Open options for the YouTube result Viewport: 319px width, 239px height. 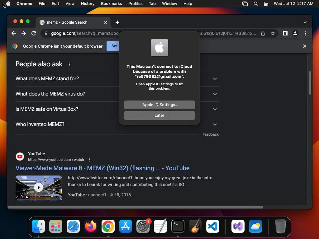(89, 160)
